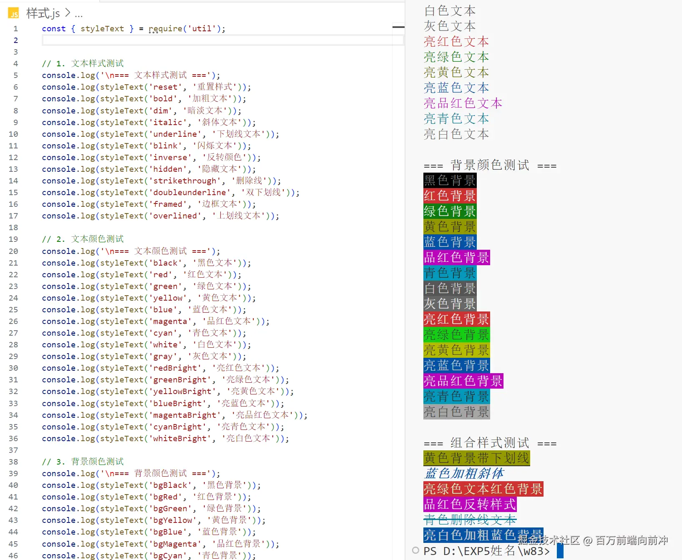The width and height of the screenshot is (682, 560).
Task: Click terminal output '亮蓝色文本'
Action: tap(456, 88)
